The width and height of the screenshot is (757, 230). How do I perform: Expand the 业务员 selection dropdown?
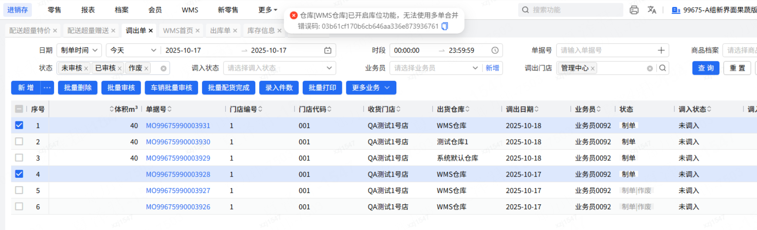click(x=436, y=68)
